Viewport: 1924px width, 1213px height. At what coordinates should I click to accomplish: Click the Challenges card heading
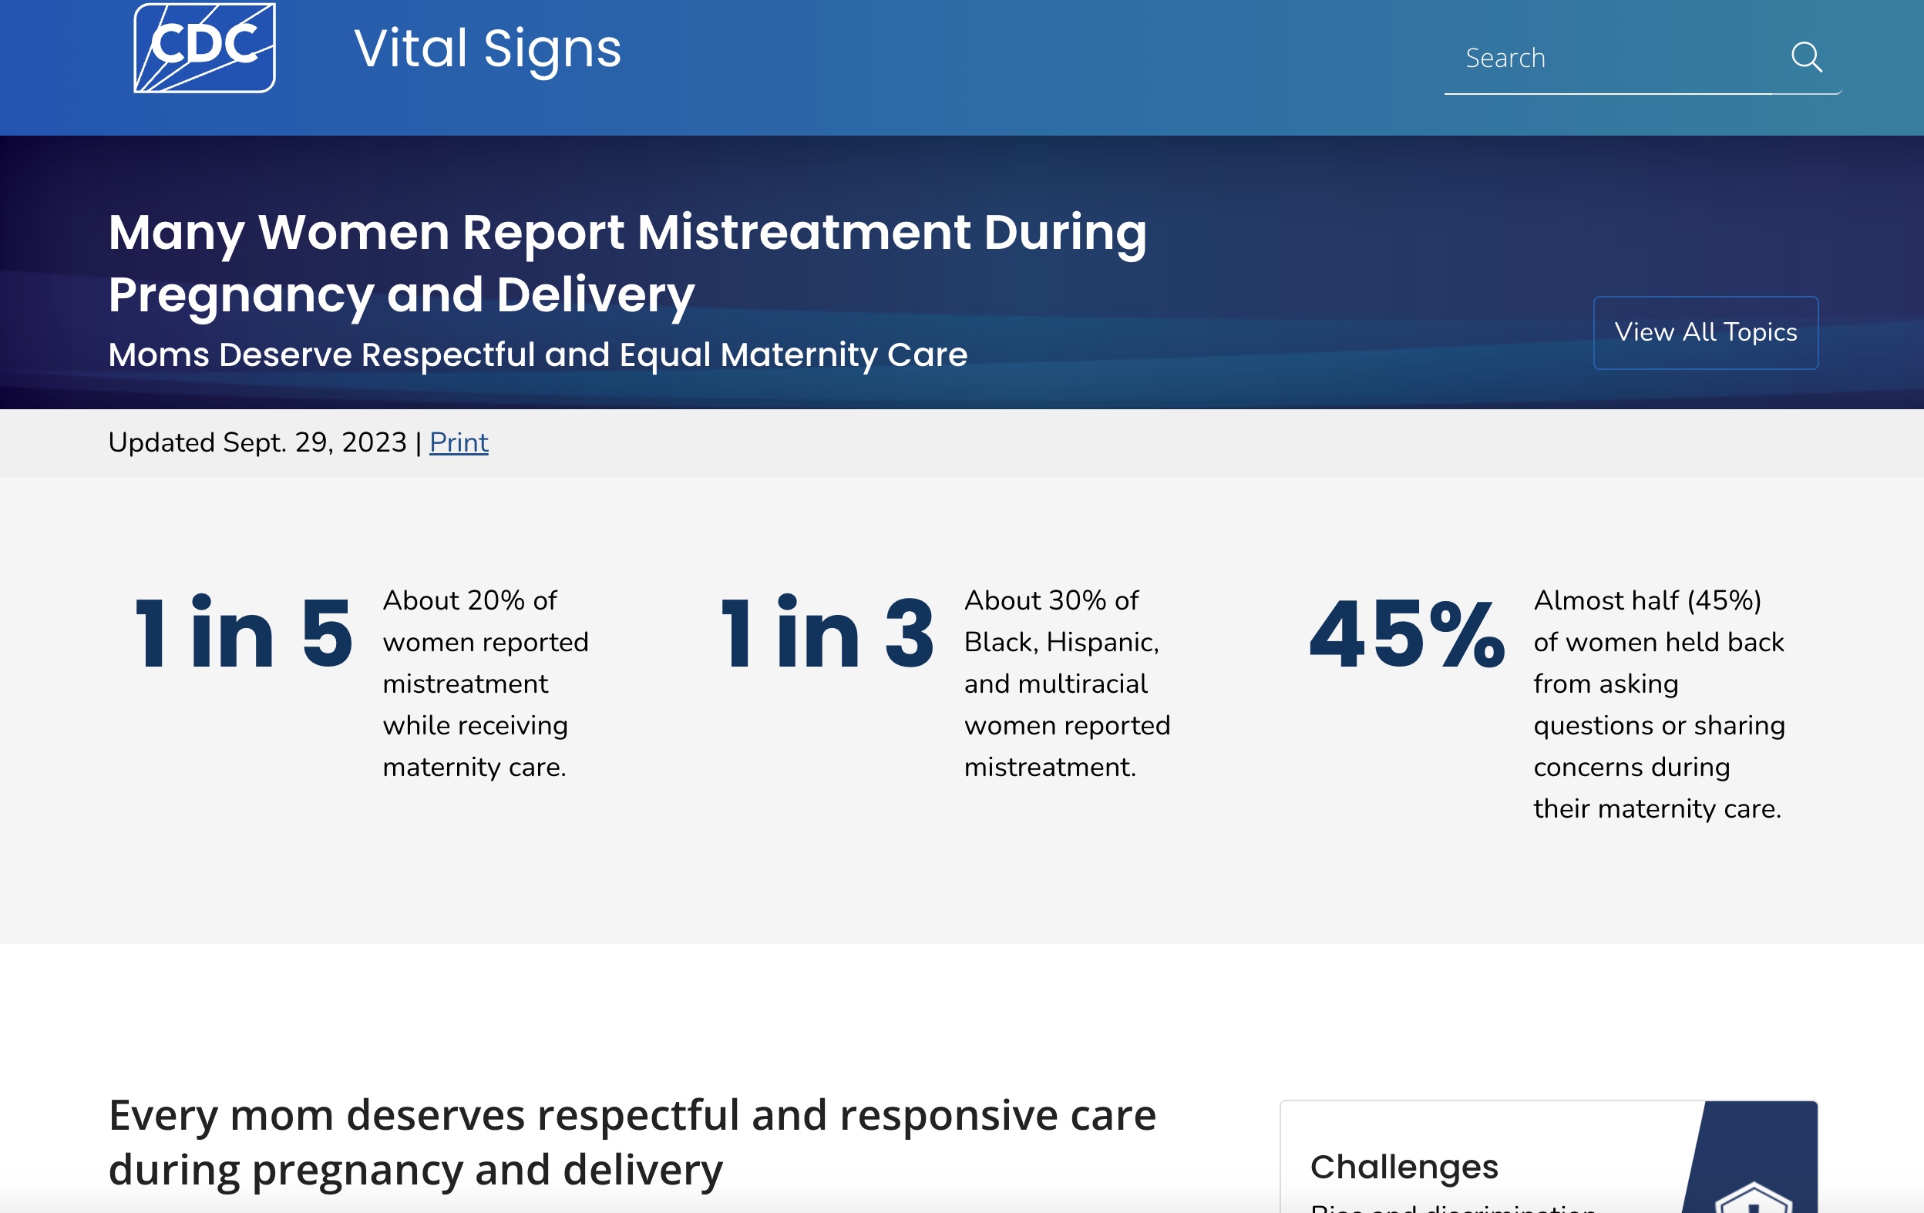pos(1404,1167)
